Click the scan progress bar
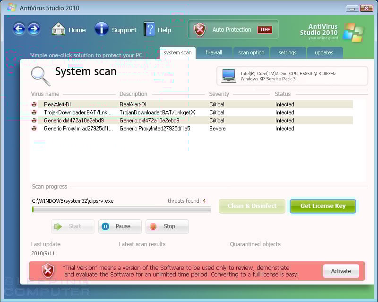The height and width of the screenshot is (302, 378). tap(121, 209)
